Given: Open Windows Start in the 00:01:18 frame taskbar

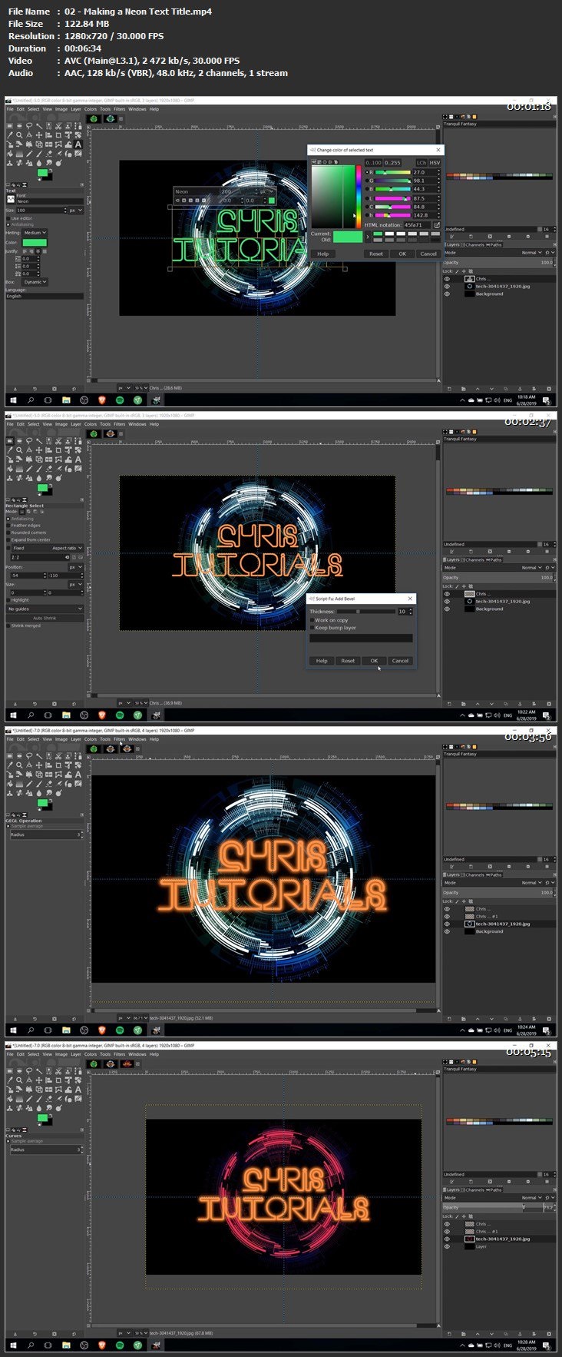Looking at the screenshot, I should click(x=13, y=400).
